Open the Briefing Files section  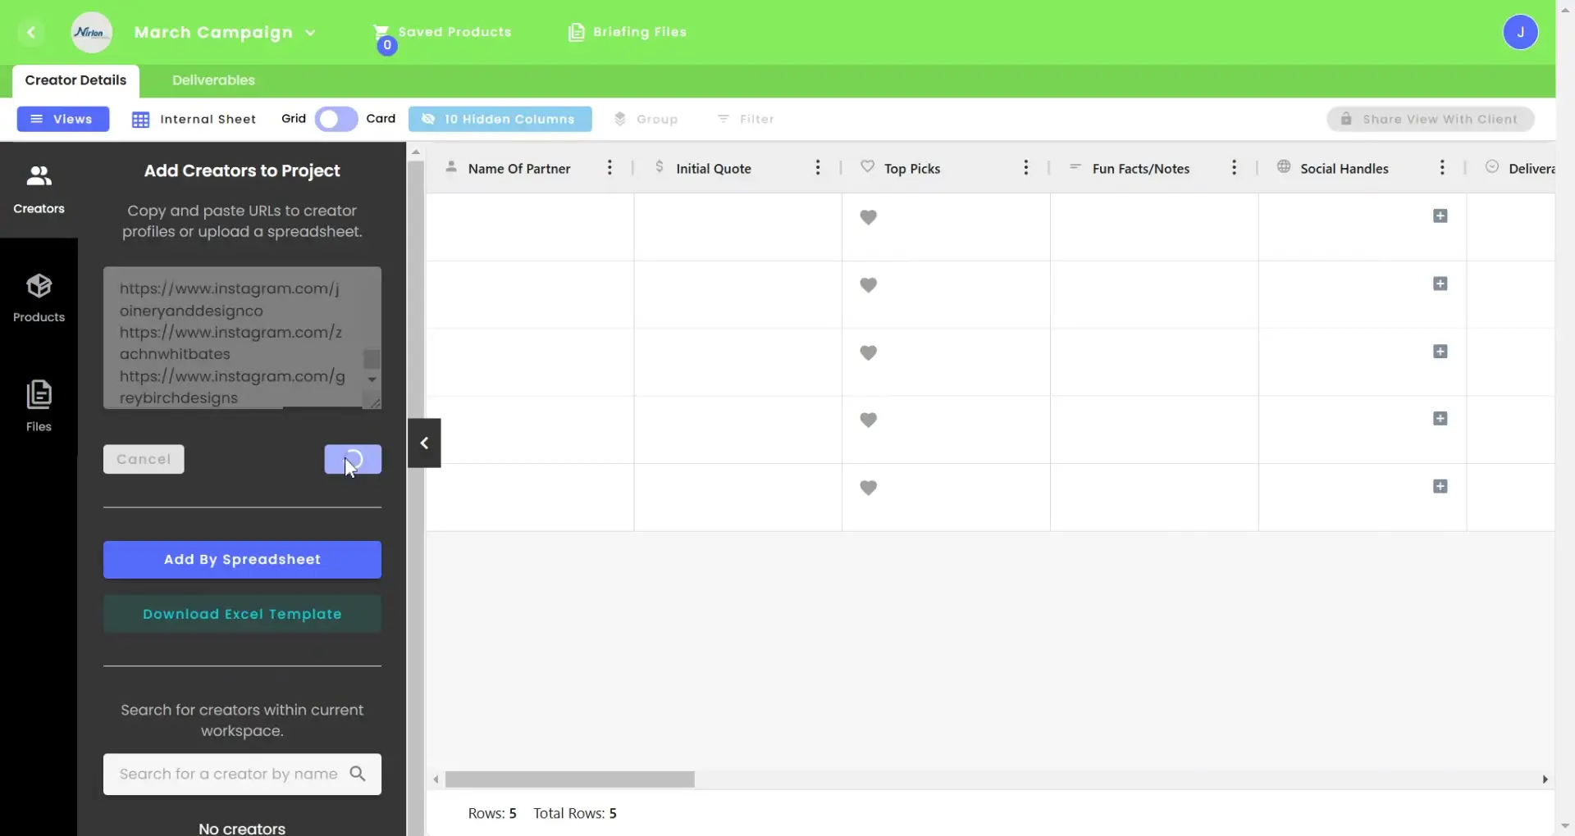(628, 32)
